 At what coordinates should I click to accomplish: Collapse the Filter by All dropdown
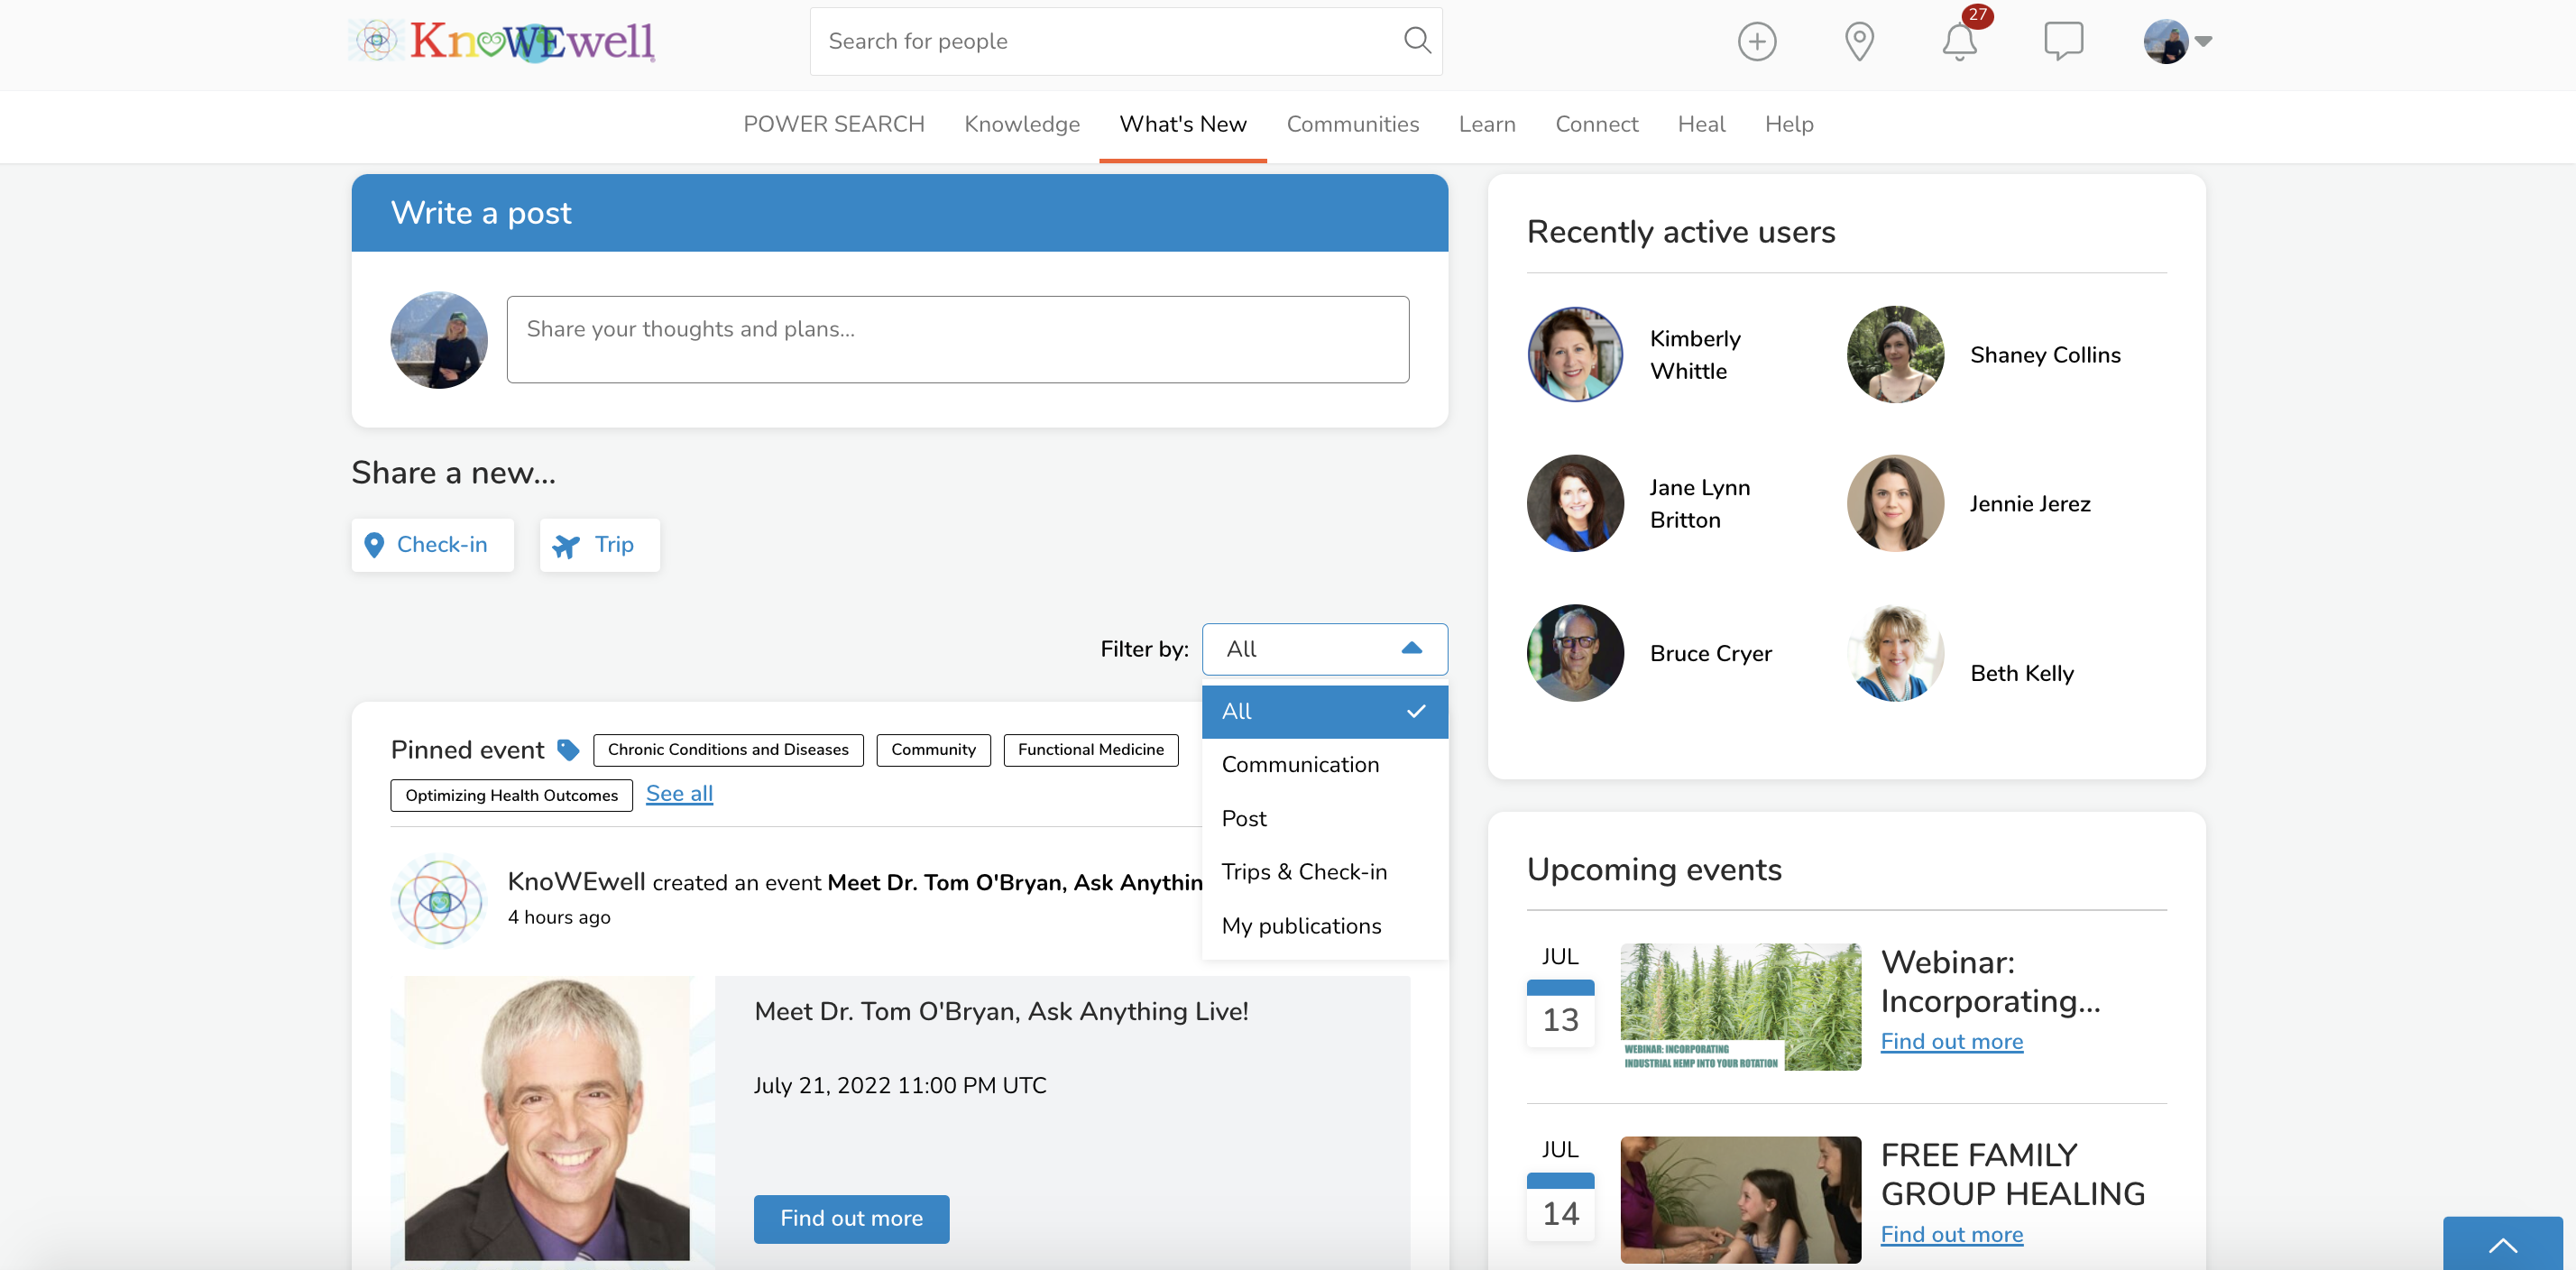(1324, 649)
